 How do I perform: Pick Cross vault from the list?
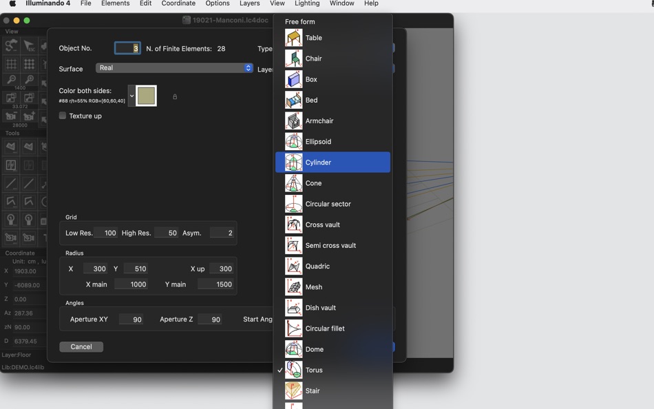[x=333, y=225]
